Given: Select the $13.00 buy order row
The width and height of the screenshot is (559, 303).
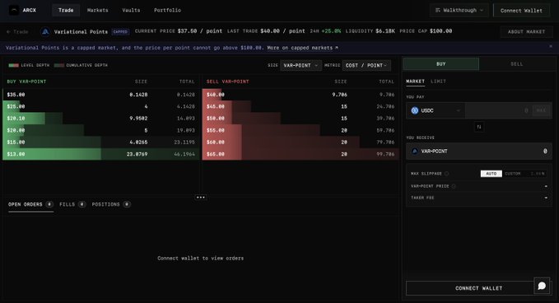Looking at the screenshot, I should (101, 154).
